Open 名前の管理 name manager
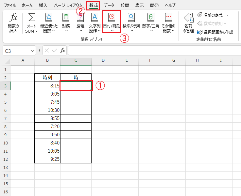241x196 pixels. pos(188,23)
